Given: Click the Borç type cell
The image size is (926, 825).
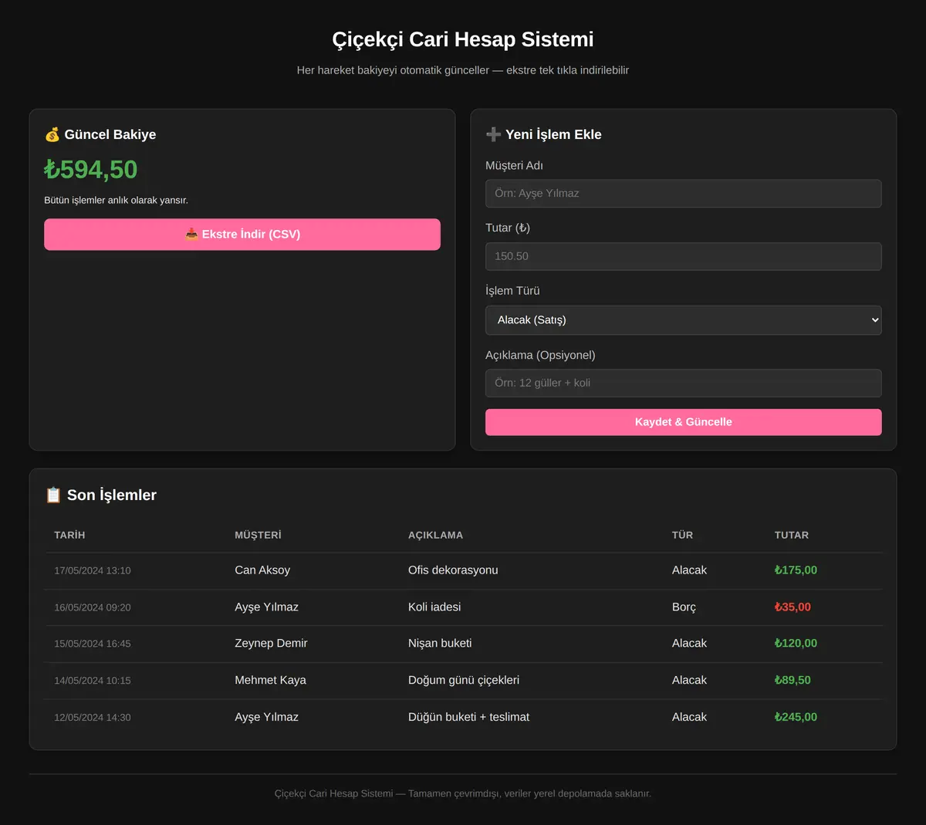Looking at the screenshot, I should click(x=684, y=607).
